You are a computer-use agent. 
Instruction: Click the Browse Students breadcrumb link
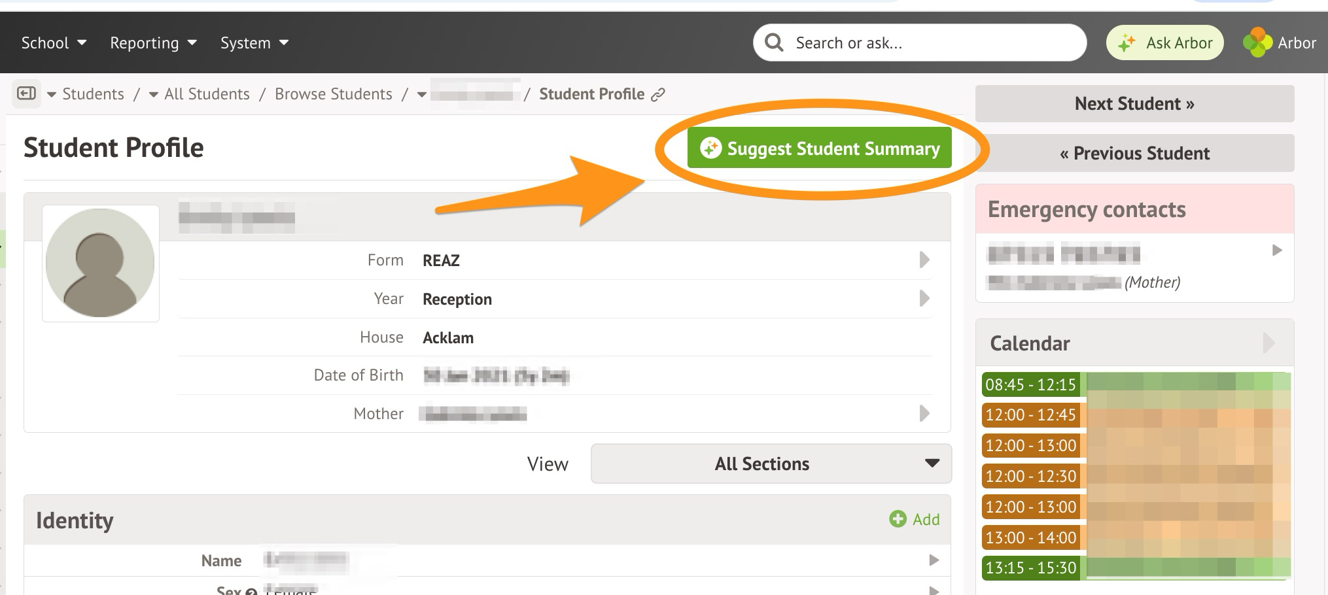(x=333, y=94)
